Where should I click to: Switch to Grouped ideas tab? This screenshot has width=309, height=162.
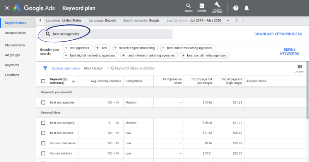(15, 33)
